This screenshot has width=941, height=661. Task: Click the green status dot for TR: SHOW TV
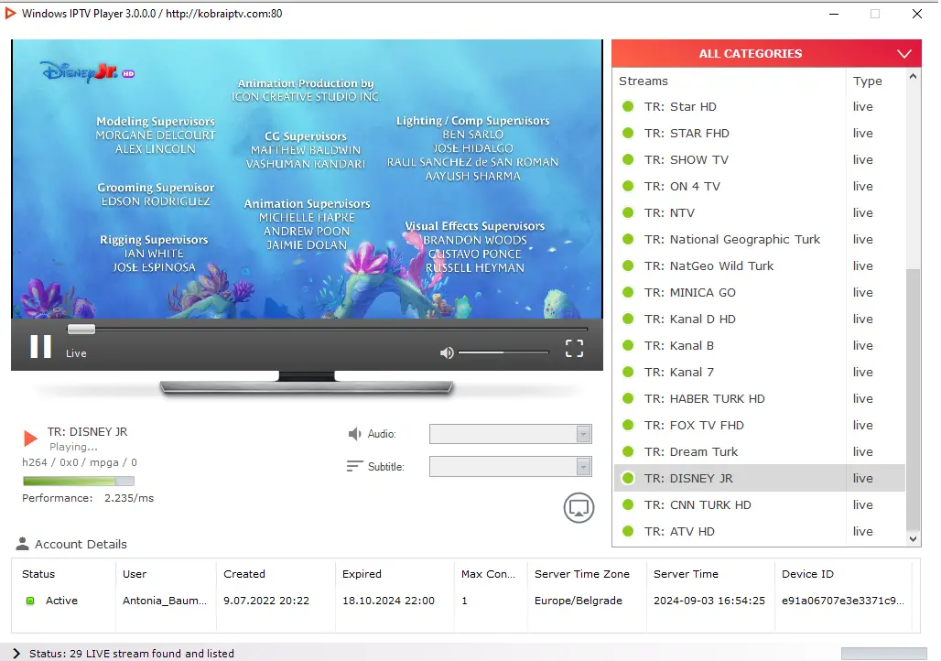tap(628, 159)
